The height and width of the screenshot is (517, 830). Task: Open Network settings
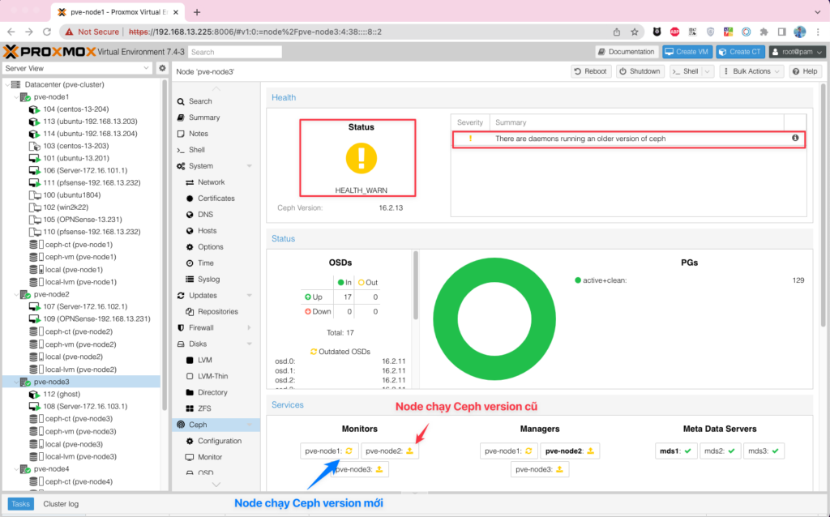pos(212,182)
